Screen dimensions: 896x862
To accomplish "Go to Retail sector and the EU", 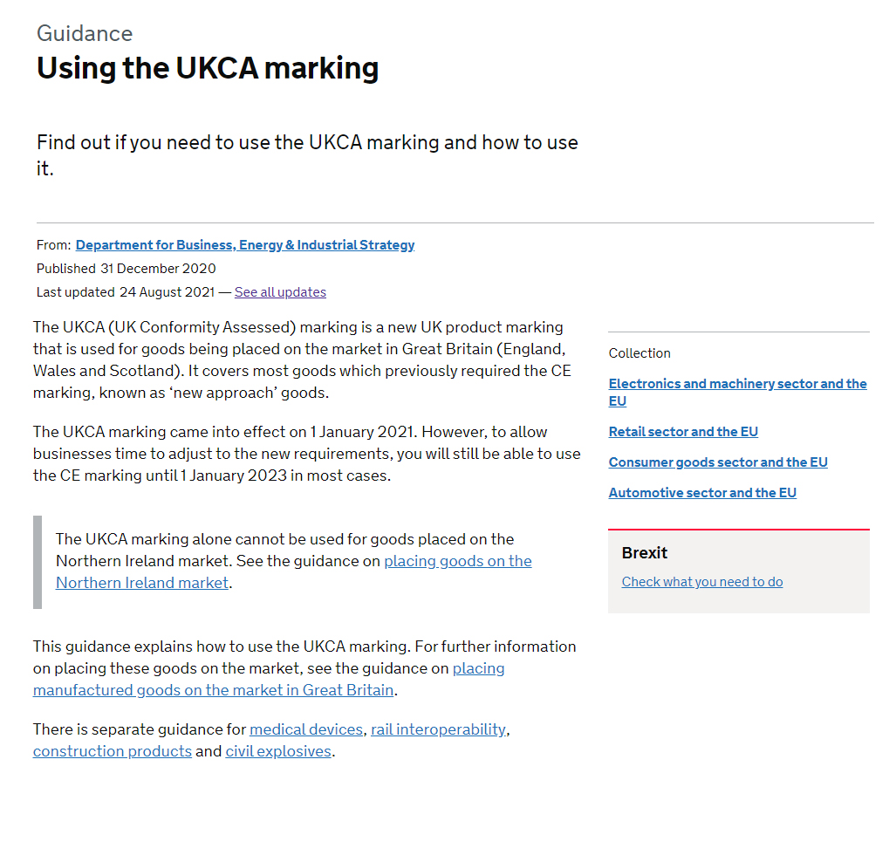I will click(x=683, y=432).
